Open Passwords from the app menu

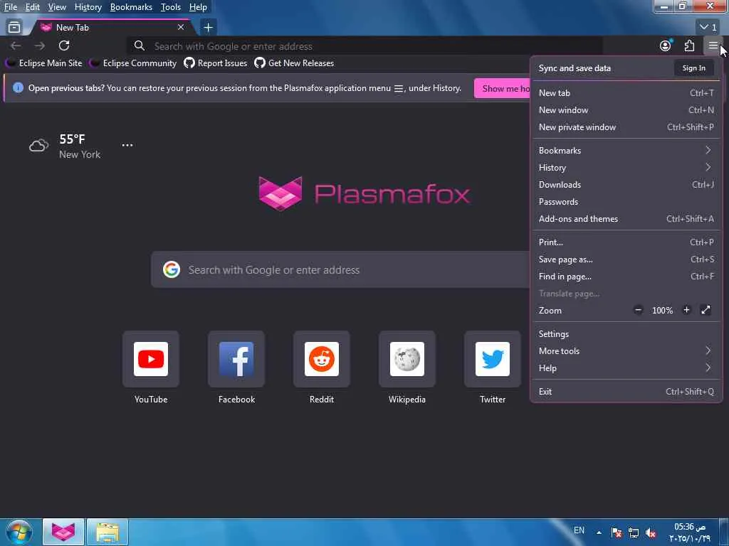tap(626, 202)
